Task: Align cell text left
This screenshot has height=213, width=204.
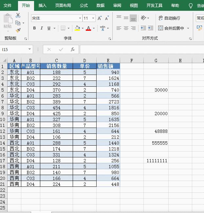Action: [x=119, y=28]
